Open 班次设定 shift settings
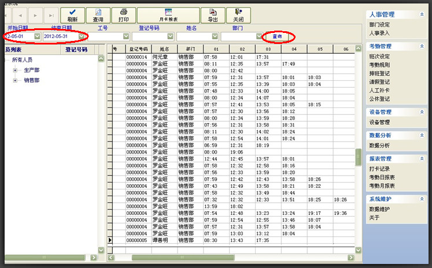Screen dimensions: 432x268 click(379, 57)
